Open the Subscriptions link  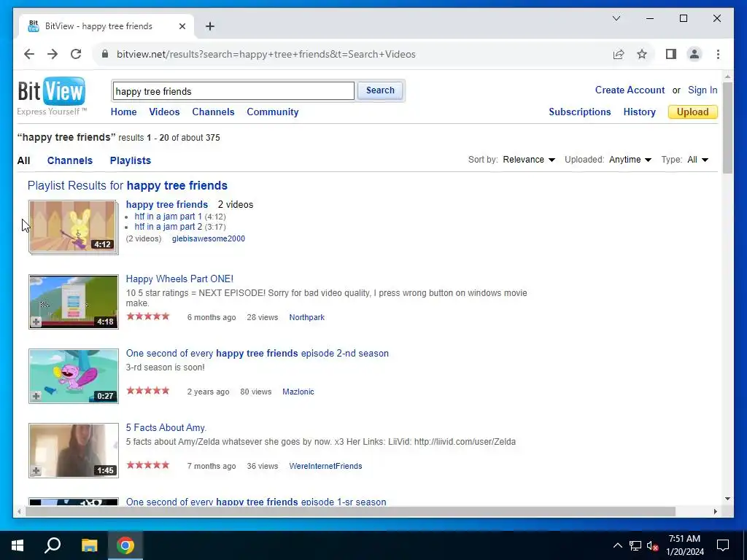[580, 112]
